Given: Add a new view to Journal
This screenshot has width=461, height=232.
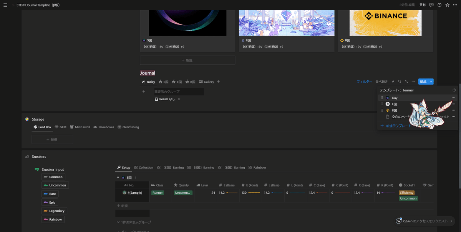Looking at the screenshot, I should click(x=219, y=82).
